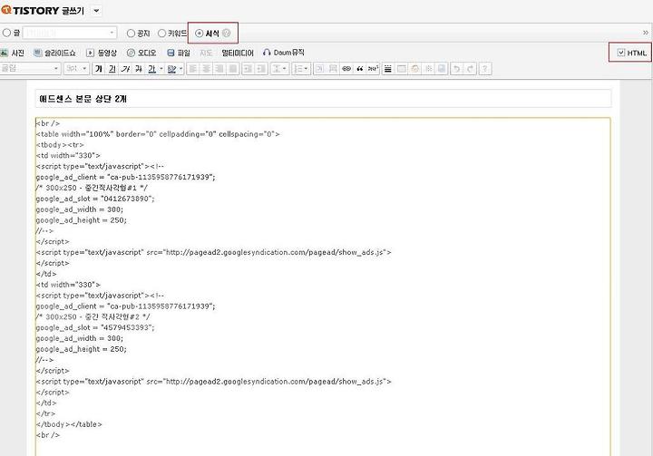Undo the last edit
Viewport: 653px width, 456px height.
click(x=457, y=69)
